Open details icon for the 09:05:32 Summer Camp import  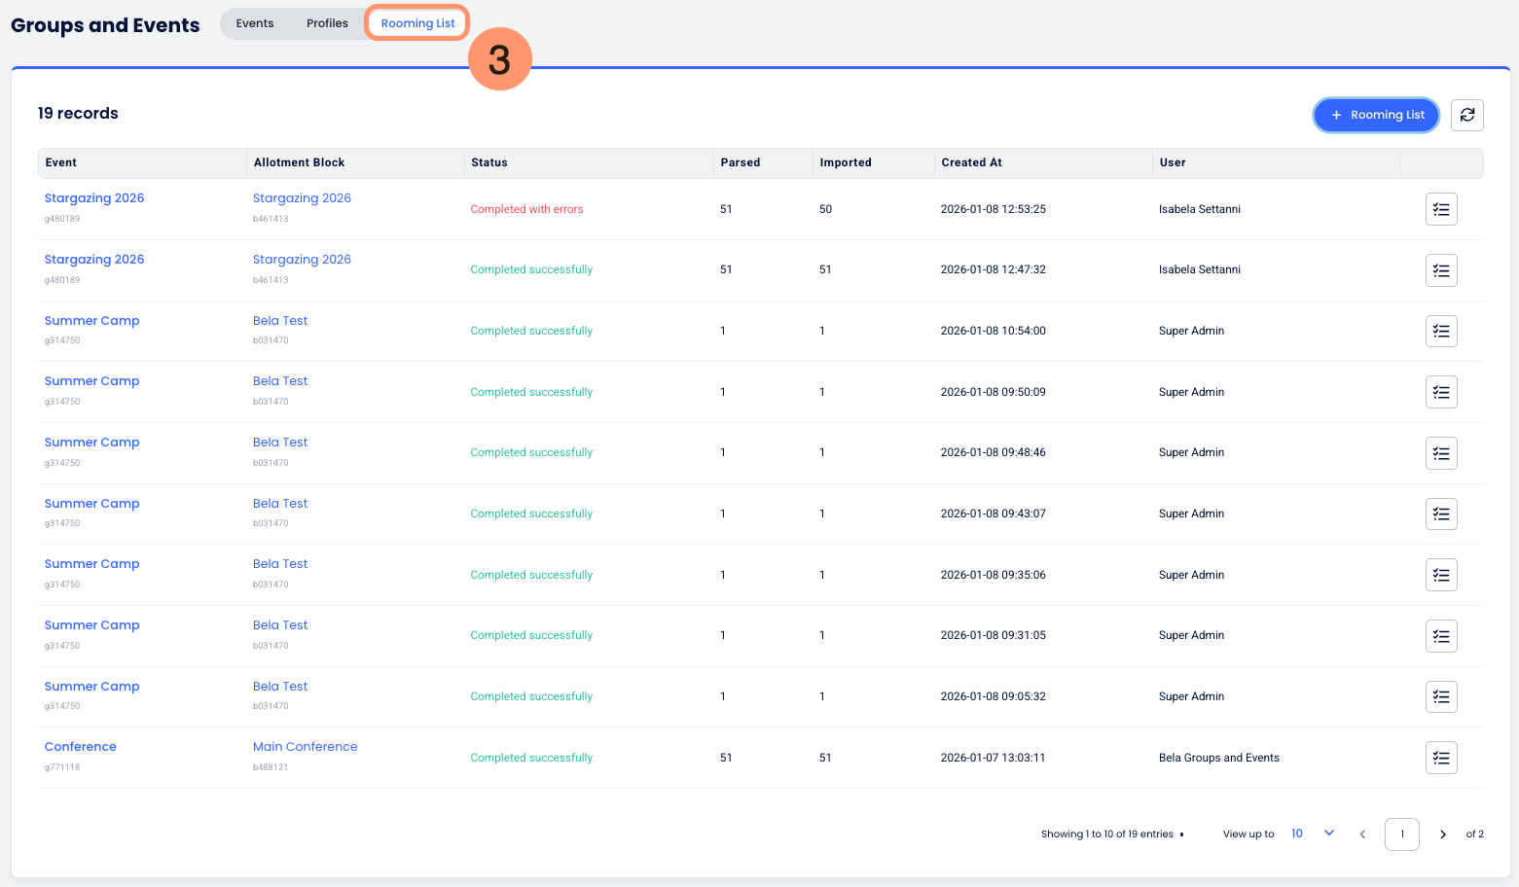pyautogui.click(x=1440, y=696)
